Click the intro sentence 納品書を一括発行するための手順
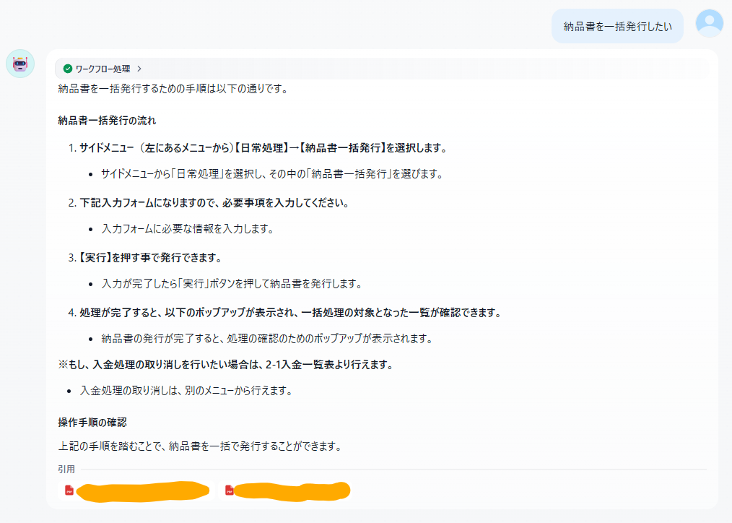Image resolution: width=732 pixels, height=523 pixels. point(173,88)
